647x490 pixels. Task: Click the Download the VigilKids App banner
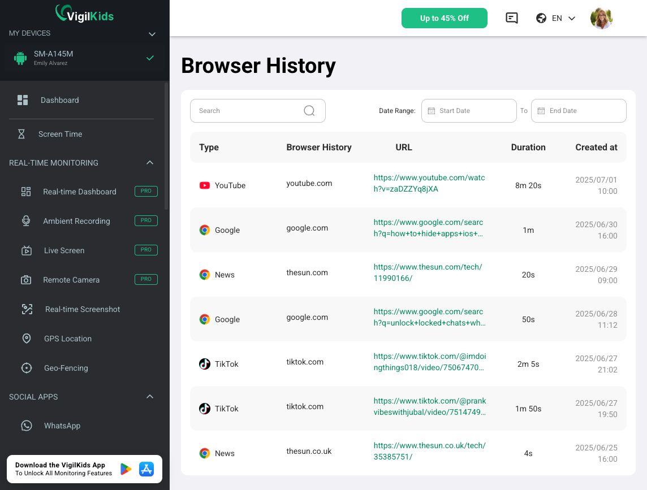pos(84,469)
